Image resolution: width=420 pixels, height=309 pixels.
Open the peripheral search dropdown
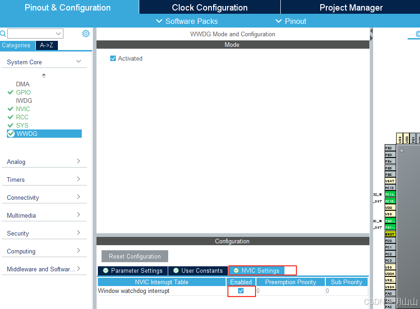point(58,34)
